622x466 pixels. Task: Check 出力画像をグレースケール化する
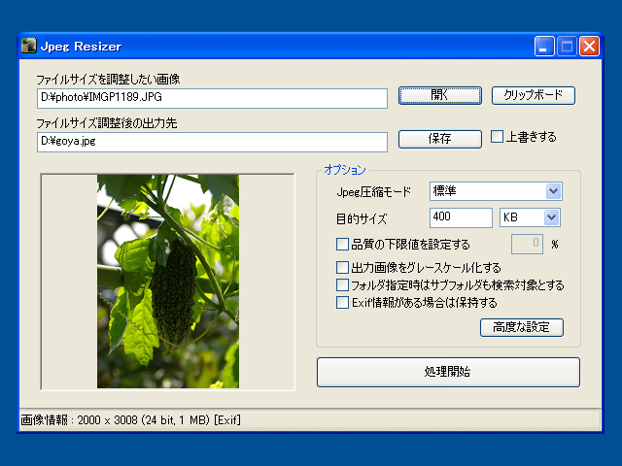pyautogui.click(x=342, y=268)
